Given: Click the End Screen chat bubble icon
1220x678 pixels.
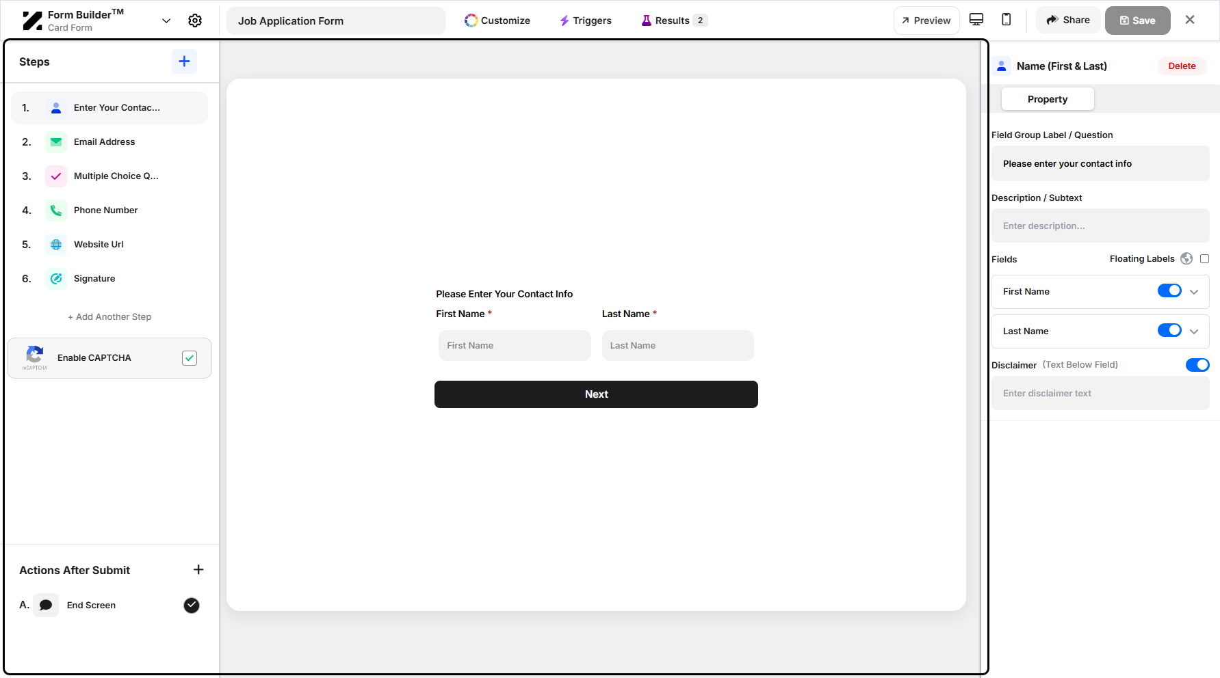Looking at the screenshot, I should tap(46, 606).
